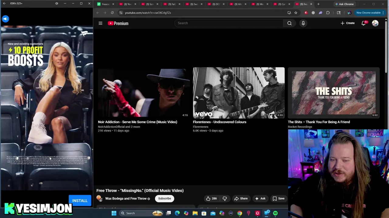The height and width of the screenshot is (218, 389).
Task: Open File Explorer from taskbar
Action: pyautogui.click(x=195, y=213)
